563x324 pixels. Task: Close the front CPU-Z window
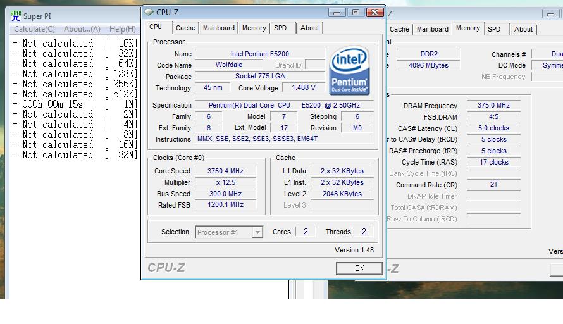374,13
